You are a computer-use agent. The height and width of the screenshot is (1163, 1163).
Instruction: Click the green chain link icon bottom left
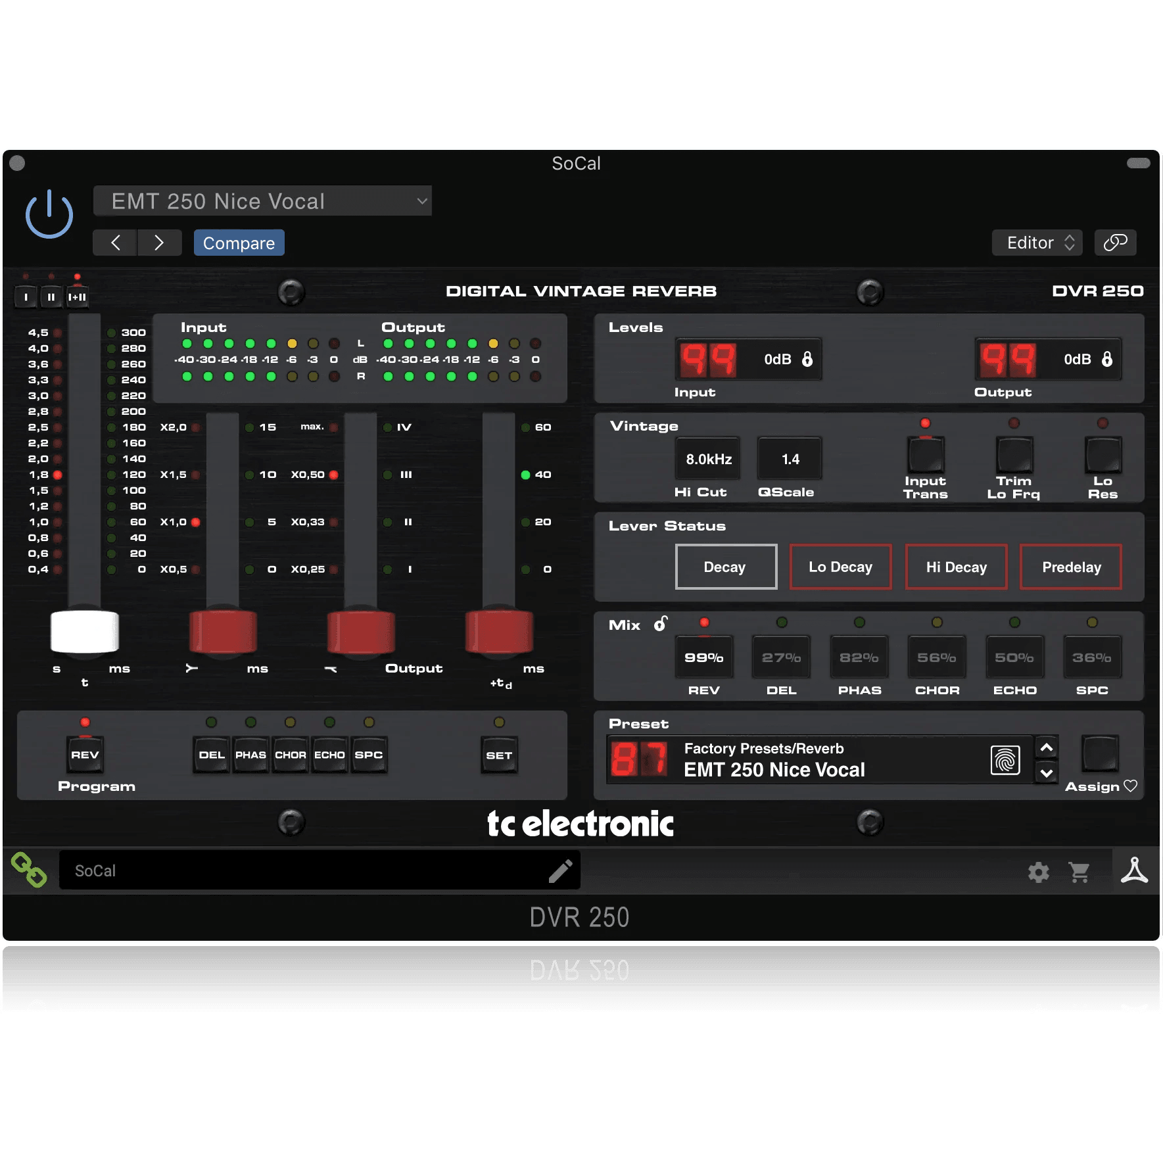tap(29, 869)
